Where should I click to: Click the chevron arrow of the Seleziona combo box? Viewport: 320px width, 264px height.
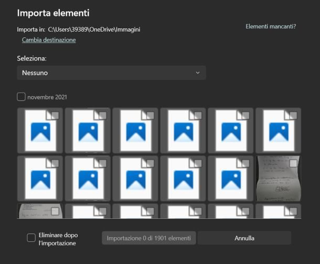(x=198, y=73)
